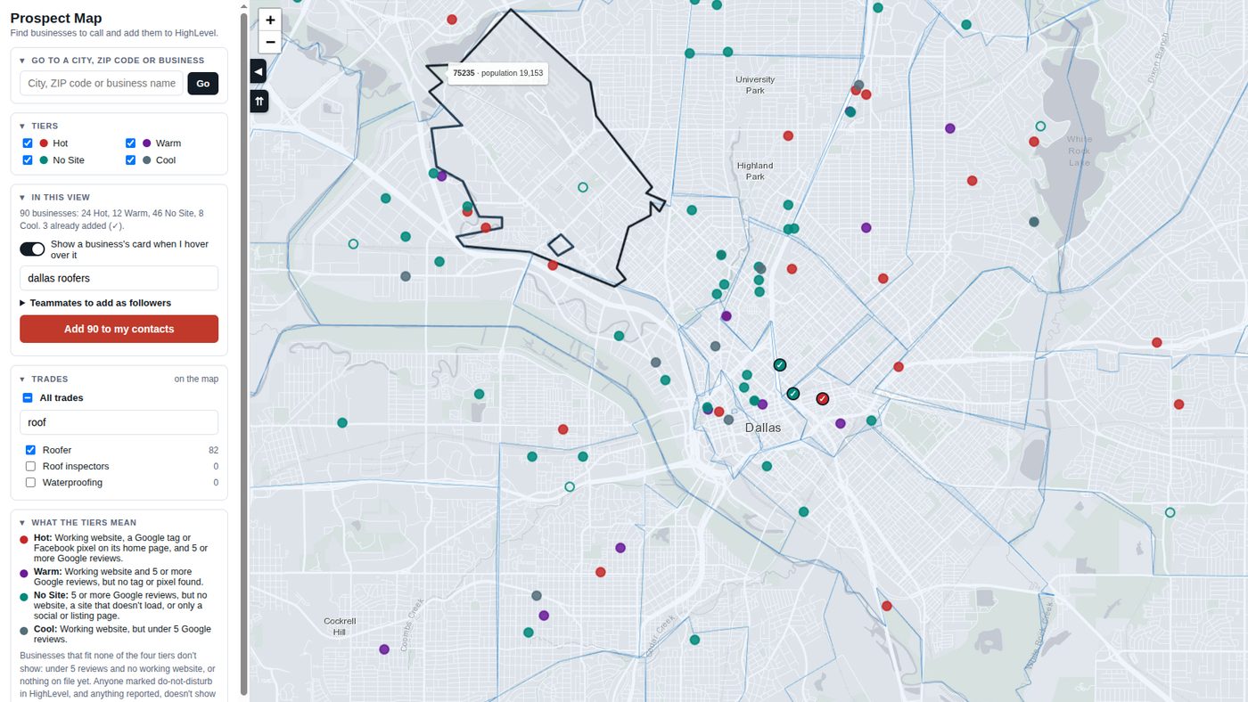
Task: Click the 'Cockrell Hill' map label
Action: click(340, 626)
